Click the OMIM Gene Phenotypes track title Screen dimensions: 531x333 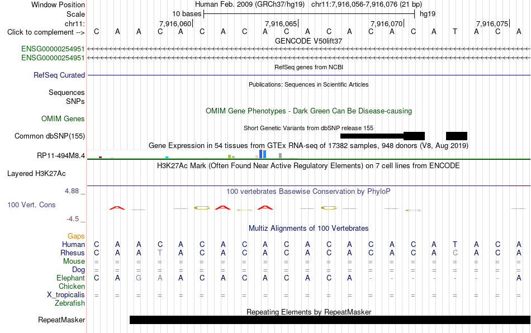(x=309, y=111)
